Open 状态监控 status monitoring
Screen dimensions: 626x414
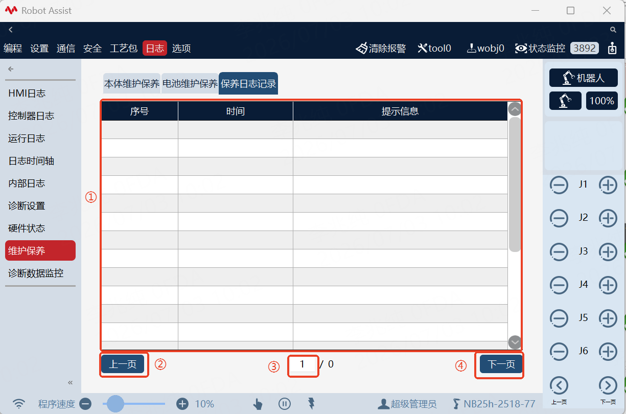click(x=540, y=48)
